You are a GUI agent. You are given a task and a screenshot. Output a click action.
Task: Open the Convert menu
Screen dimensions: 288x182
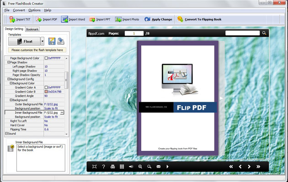click(x=19, y=10)
